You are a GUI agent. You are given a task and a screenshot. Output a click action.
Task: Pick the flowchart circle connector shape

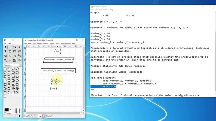17,69
